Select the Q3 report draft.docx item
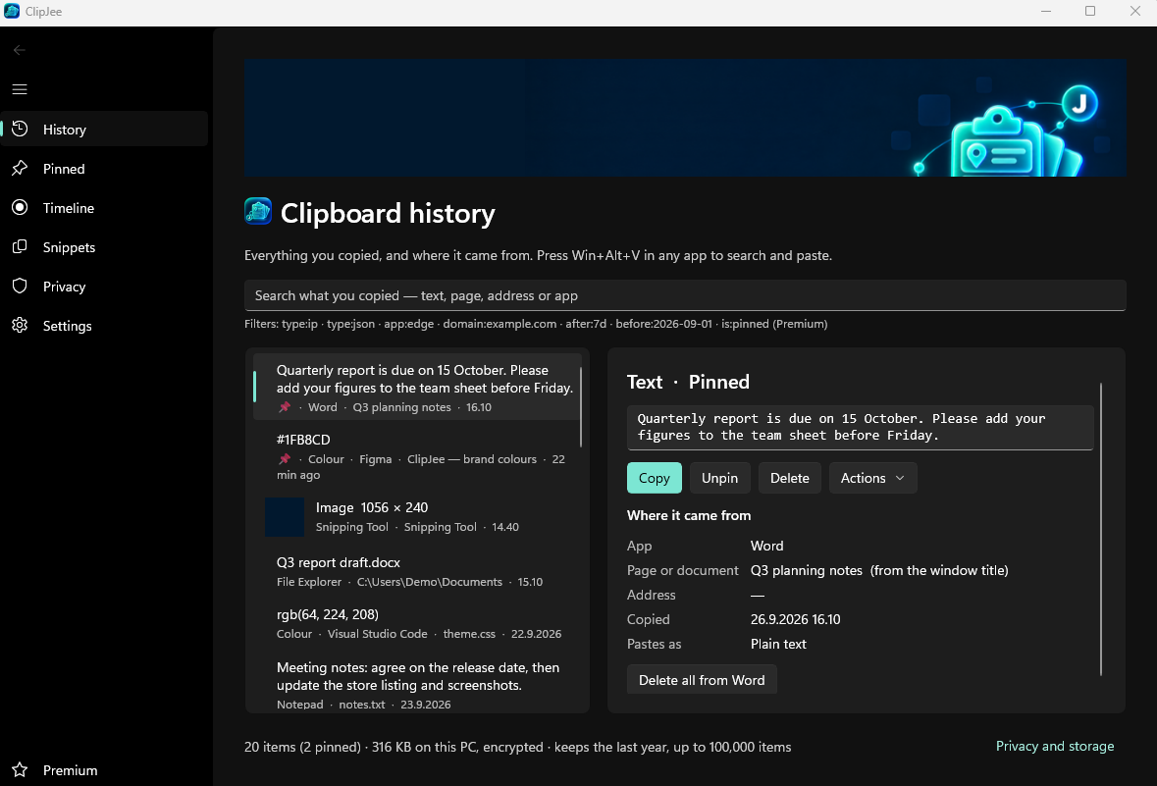 pos(417,572)
